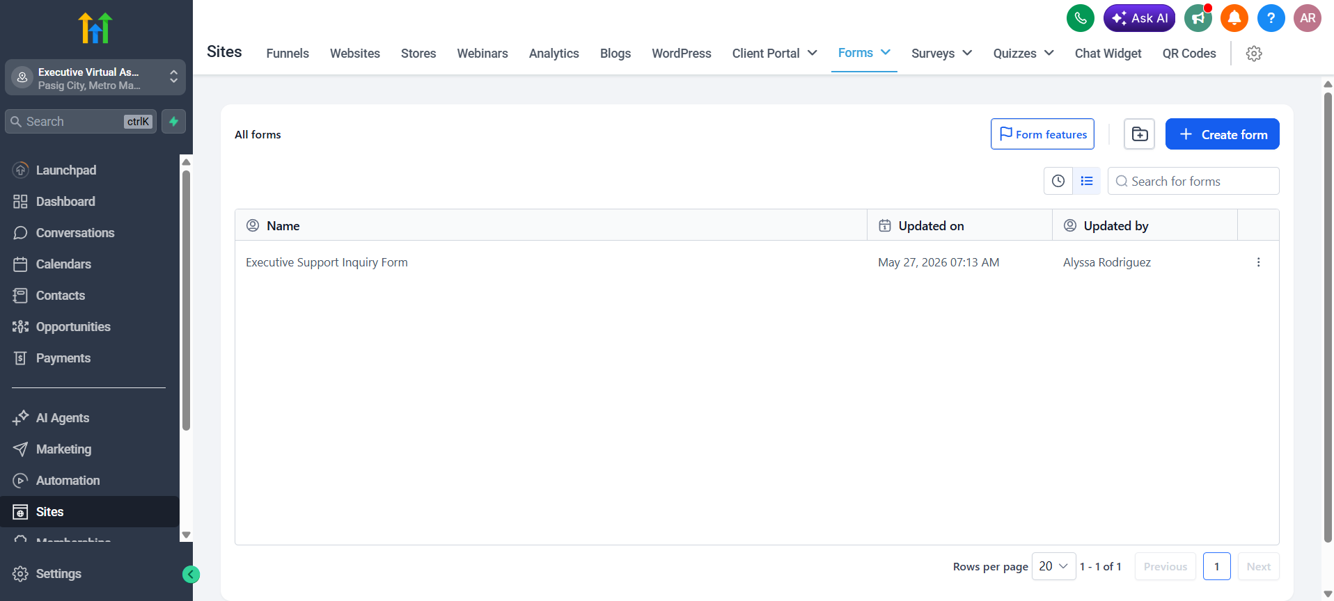Collapse the sidebar with green arrow

coord(191,575)
